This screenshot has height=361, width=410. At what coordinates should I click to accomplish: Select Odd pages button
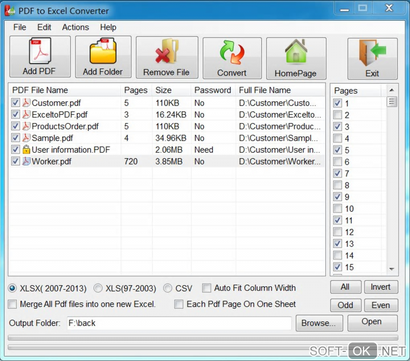pos(346,305)
